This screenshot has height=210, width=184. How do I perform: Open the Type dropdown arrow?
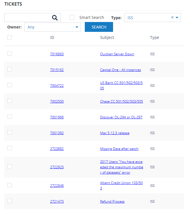point(177,17)
